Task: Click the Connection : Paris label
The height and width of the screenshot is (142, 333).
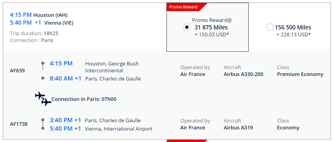Action: pyautogui.click(x=32, y=40)
